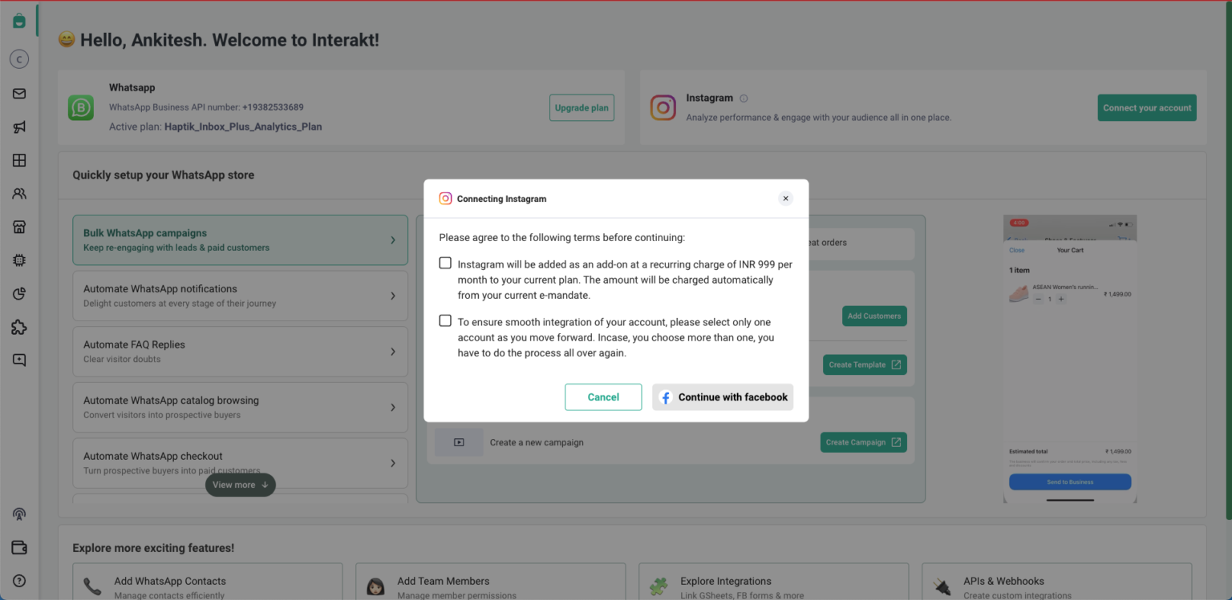Image resolution: width=1232 pixels, height=600 pixels.
Task: Check the INR 999 recurring charge agreement checkbox
Action: (445, 262)
